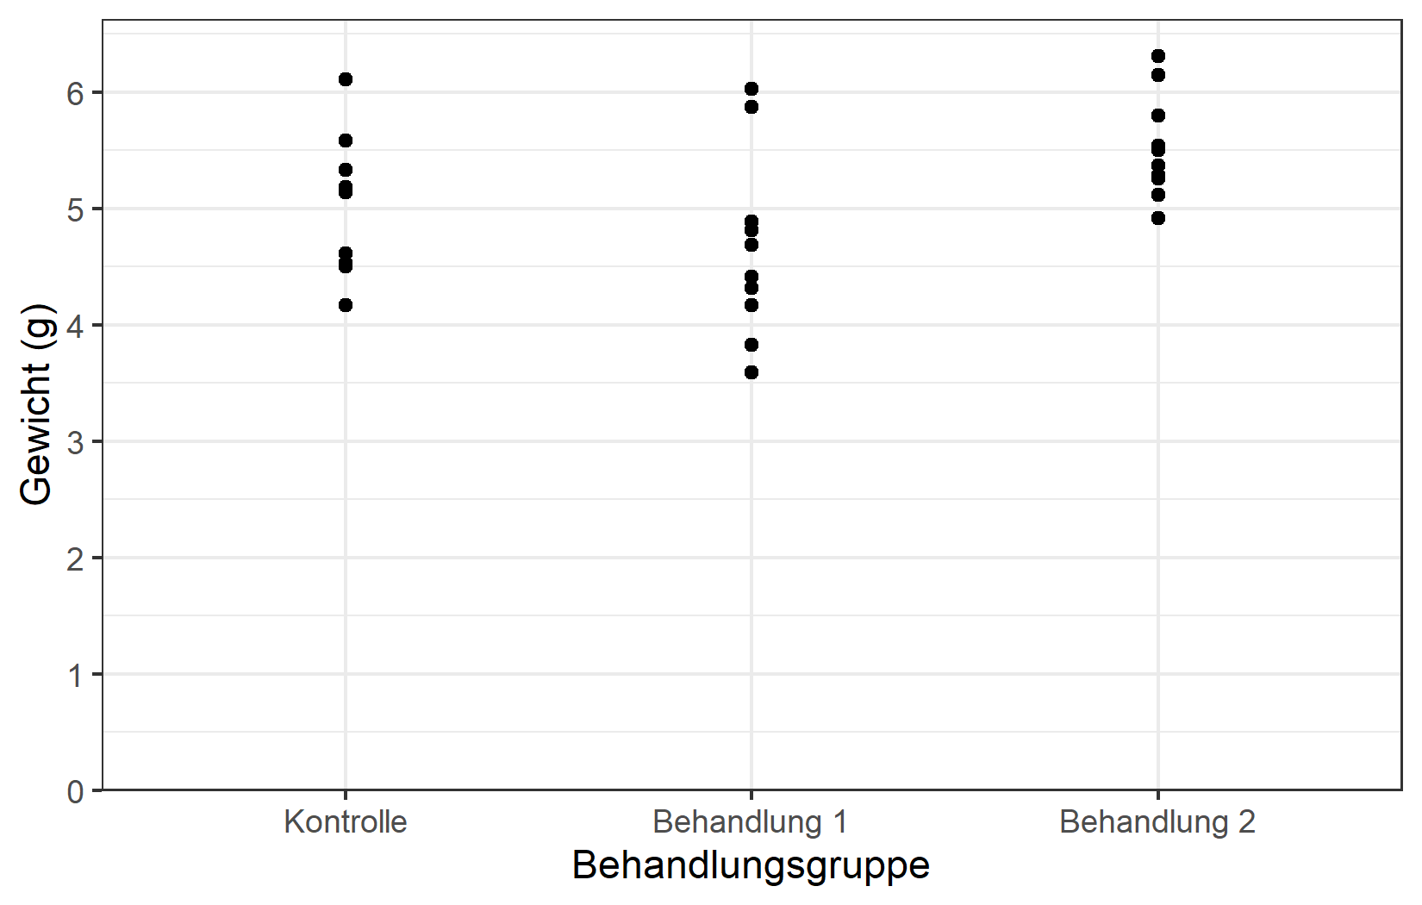
Task: Click the y-axis tick label 6
Action: click(x=76, y=93)
